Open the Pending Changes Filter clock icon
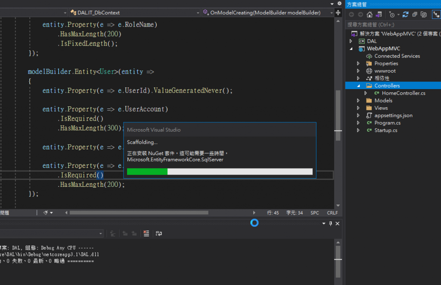 pos(391,15)
